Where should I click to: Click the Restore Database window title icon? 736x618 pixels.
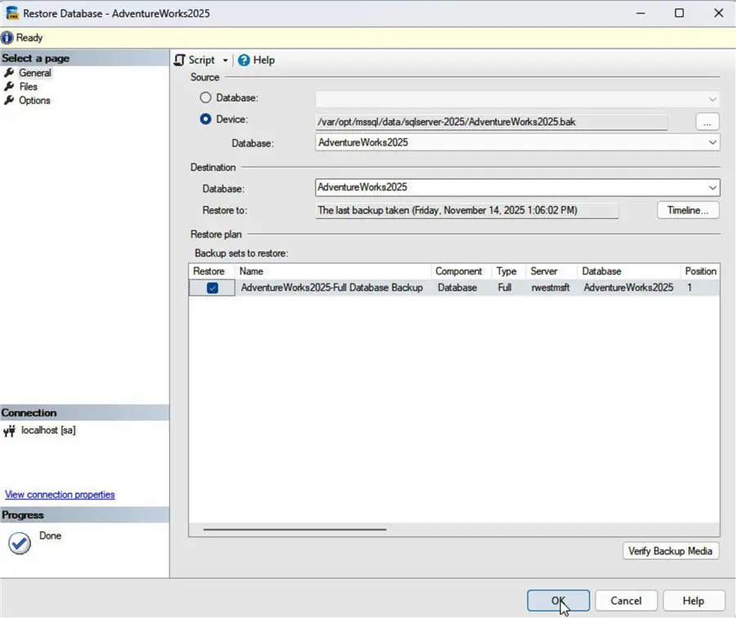click(x=12, y=13)
